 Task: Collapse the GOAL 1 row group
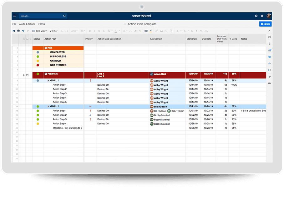(x=48, y=81)
